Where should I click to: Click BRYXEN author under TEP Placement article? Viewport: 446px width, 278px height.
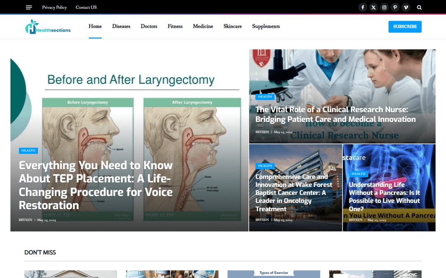coord(25,220)
